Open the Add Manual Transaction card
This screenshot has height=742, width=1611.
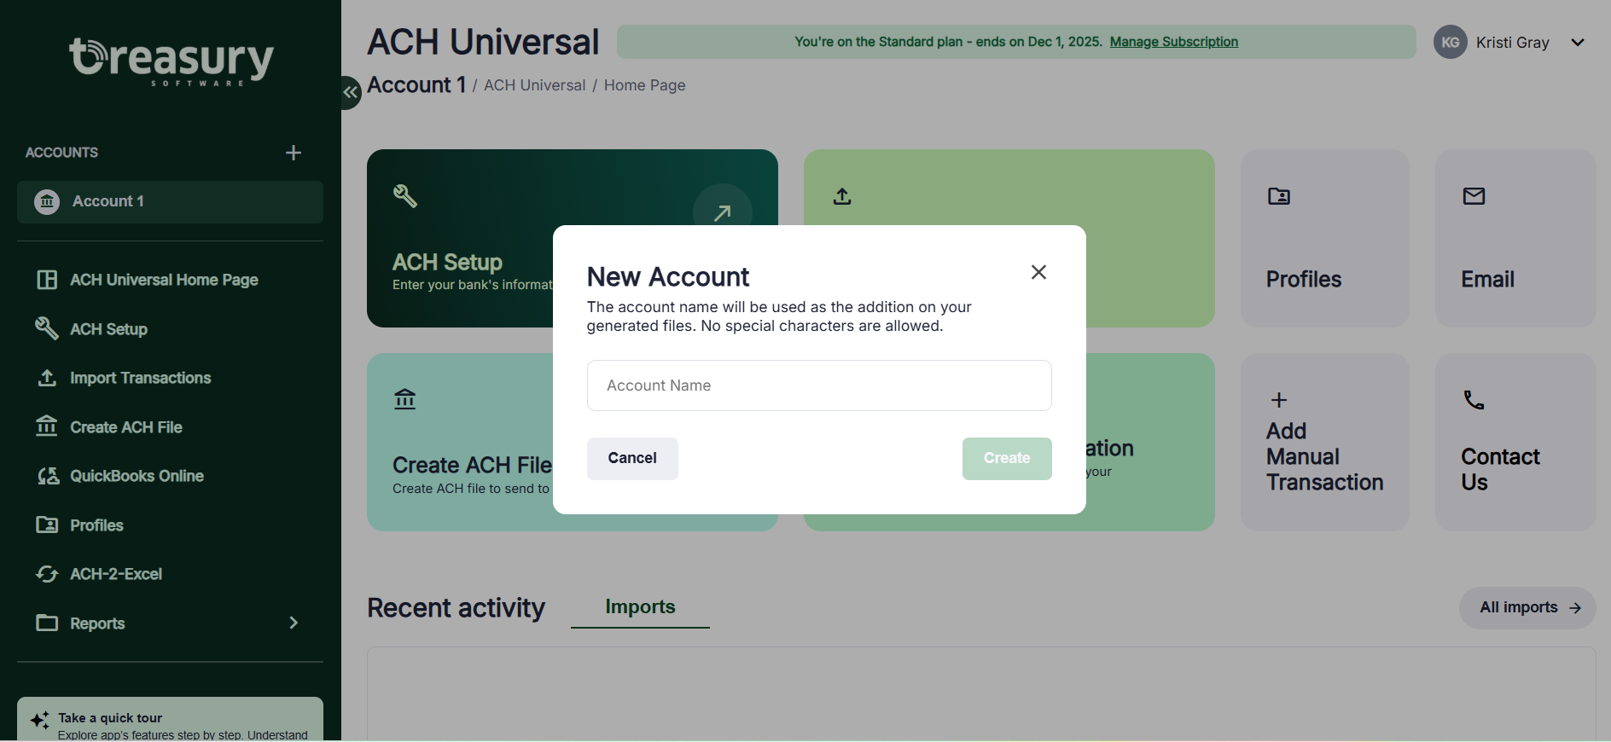coord(1325,443)
